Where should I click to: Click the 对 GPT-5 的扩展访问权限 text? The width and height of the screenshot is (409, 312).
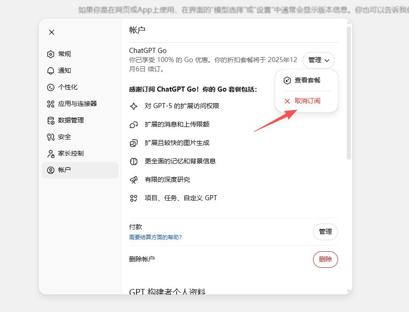coord(182,106)
